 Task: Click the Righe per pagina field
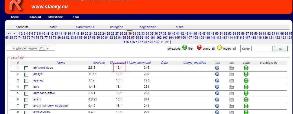(43, 48)
